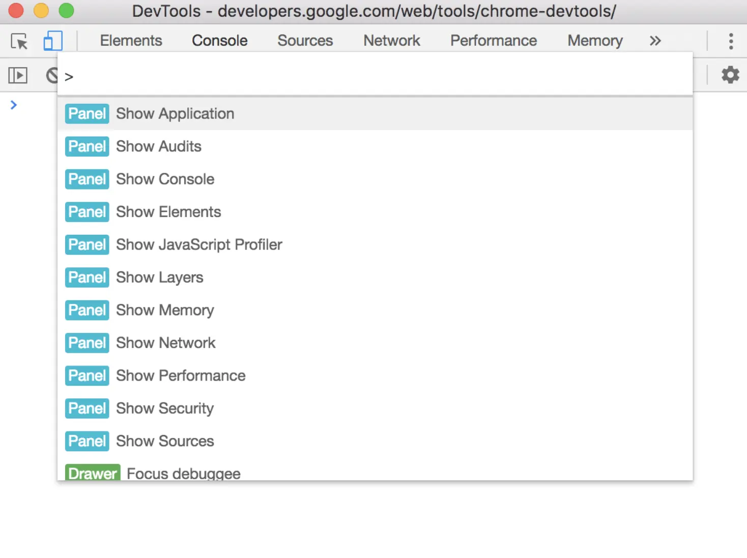
Task: Choose the Show Layers command
Action: click(x=375, y=277)
